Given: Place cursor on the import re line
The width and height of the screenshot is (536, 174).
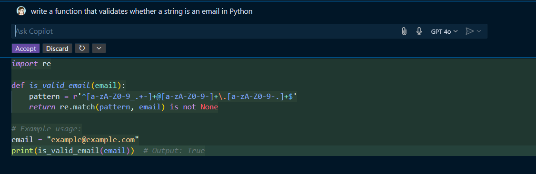Looking at the screenshot, I should point(31,64).
